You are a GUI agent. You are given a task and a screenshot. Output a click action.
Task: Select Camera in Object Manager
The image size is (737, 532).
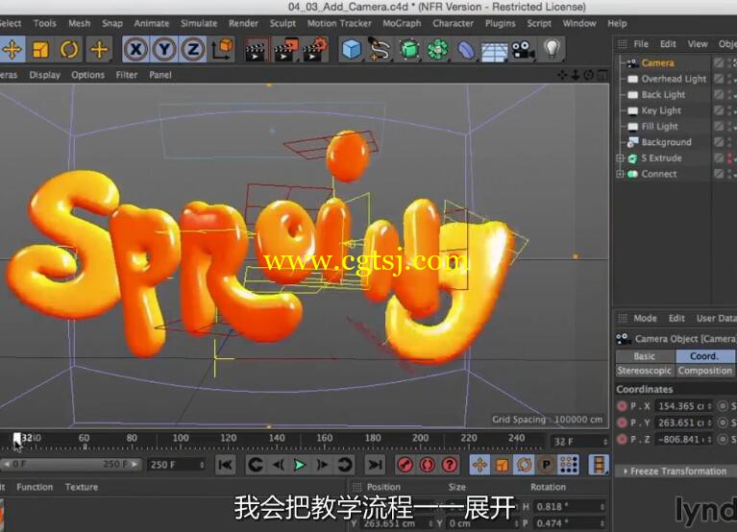click(x=657, y=63)
